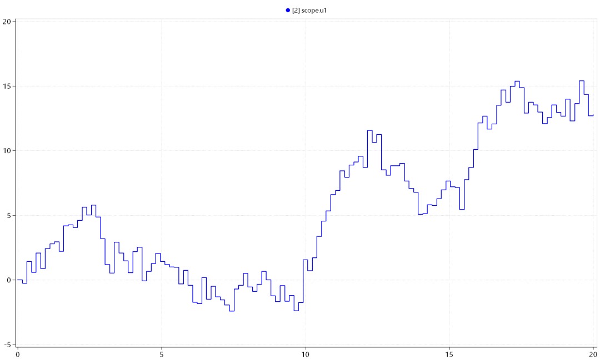Click the "15" tick label on the vertical axis
Image resolution: width=600 pixels, height=360 pixels.
point(7,87)
